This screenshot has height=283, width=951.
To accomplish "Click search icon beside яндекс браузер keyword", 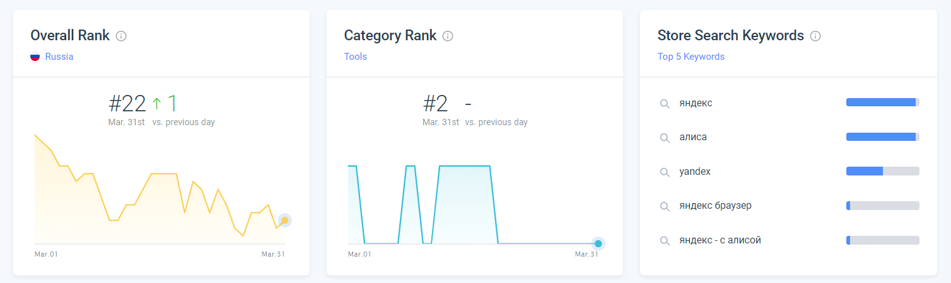I will [x=665, y=206].
